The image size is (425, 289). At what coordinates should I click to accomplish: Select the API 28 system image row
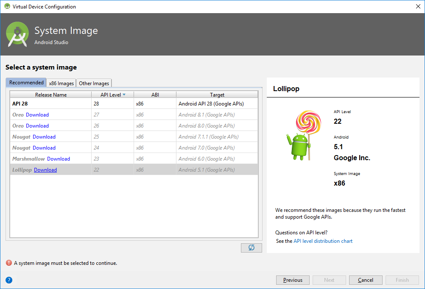pyautogui.click(x=51, y=103)
